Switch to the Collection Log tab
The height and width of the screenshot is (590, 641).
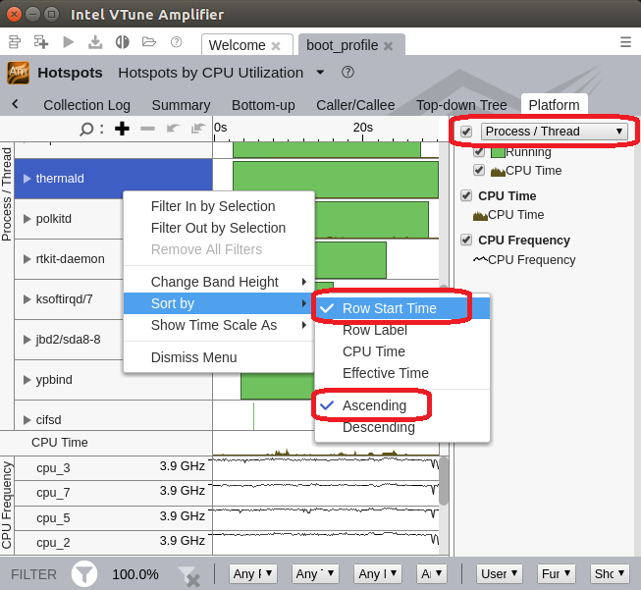86,105
